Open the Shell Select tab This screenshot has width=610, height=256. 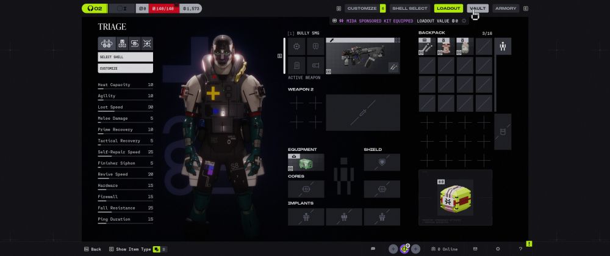[409, 9]
